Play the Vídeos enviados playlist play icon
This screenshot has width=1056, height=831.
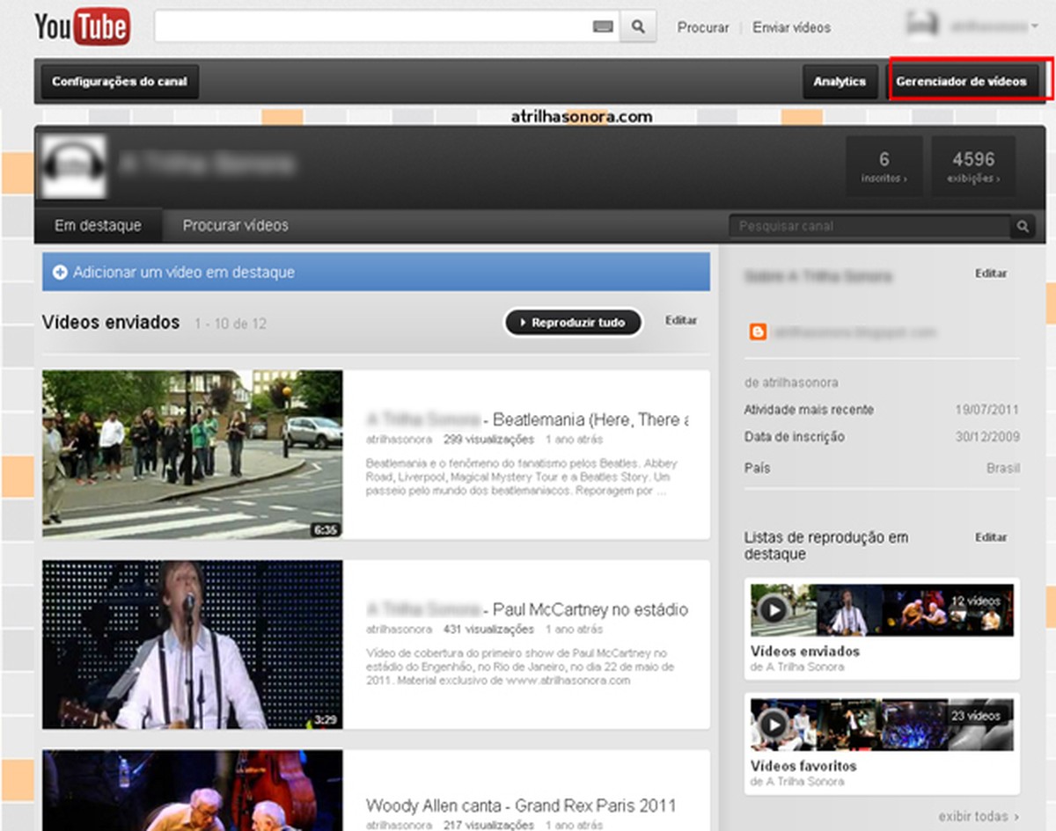[774, 609]
